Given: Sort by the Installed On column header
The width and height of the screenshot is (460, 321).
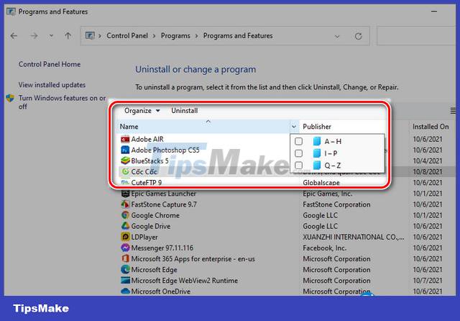Looking at the screenshot, I should (431, 127).
